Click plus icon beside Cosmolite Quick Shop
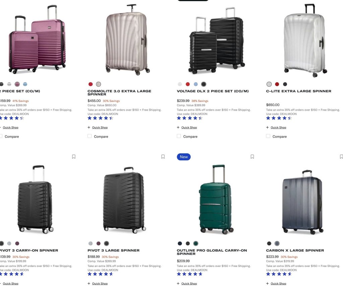343x287 pixels. 89,127
